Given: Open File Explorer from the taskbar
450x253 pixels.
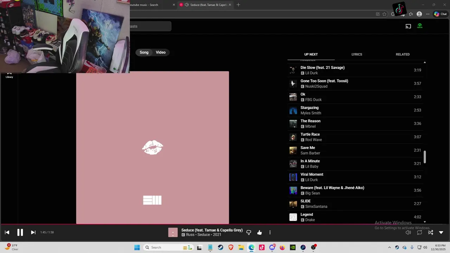Looking at the screenshot, I should (x=241, y=247).
